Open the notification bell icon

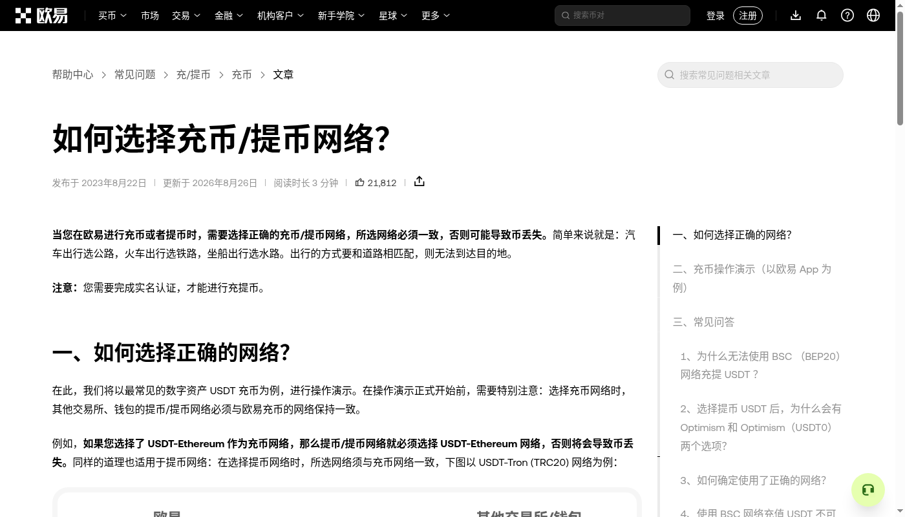822,16
